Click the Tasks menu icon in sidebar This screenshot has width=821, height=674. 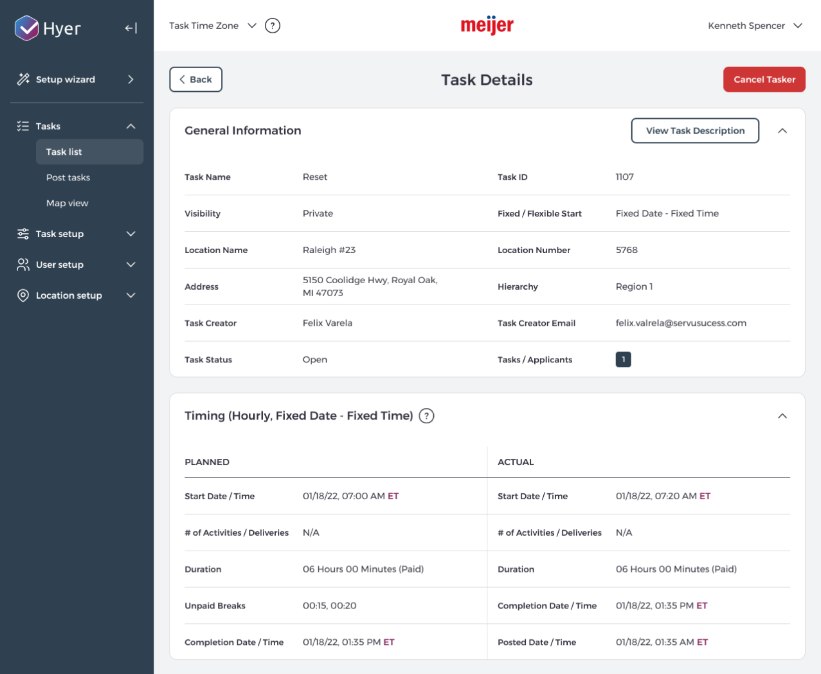22,126
